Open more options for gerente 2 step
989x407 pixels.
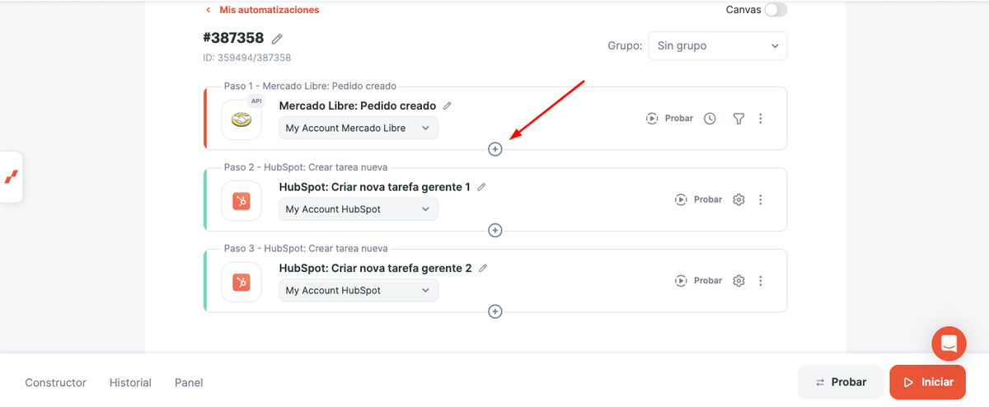[x=761, y=281]
